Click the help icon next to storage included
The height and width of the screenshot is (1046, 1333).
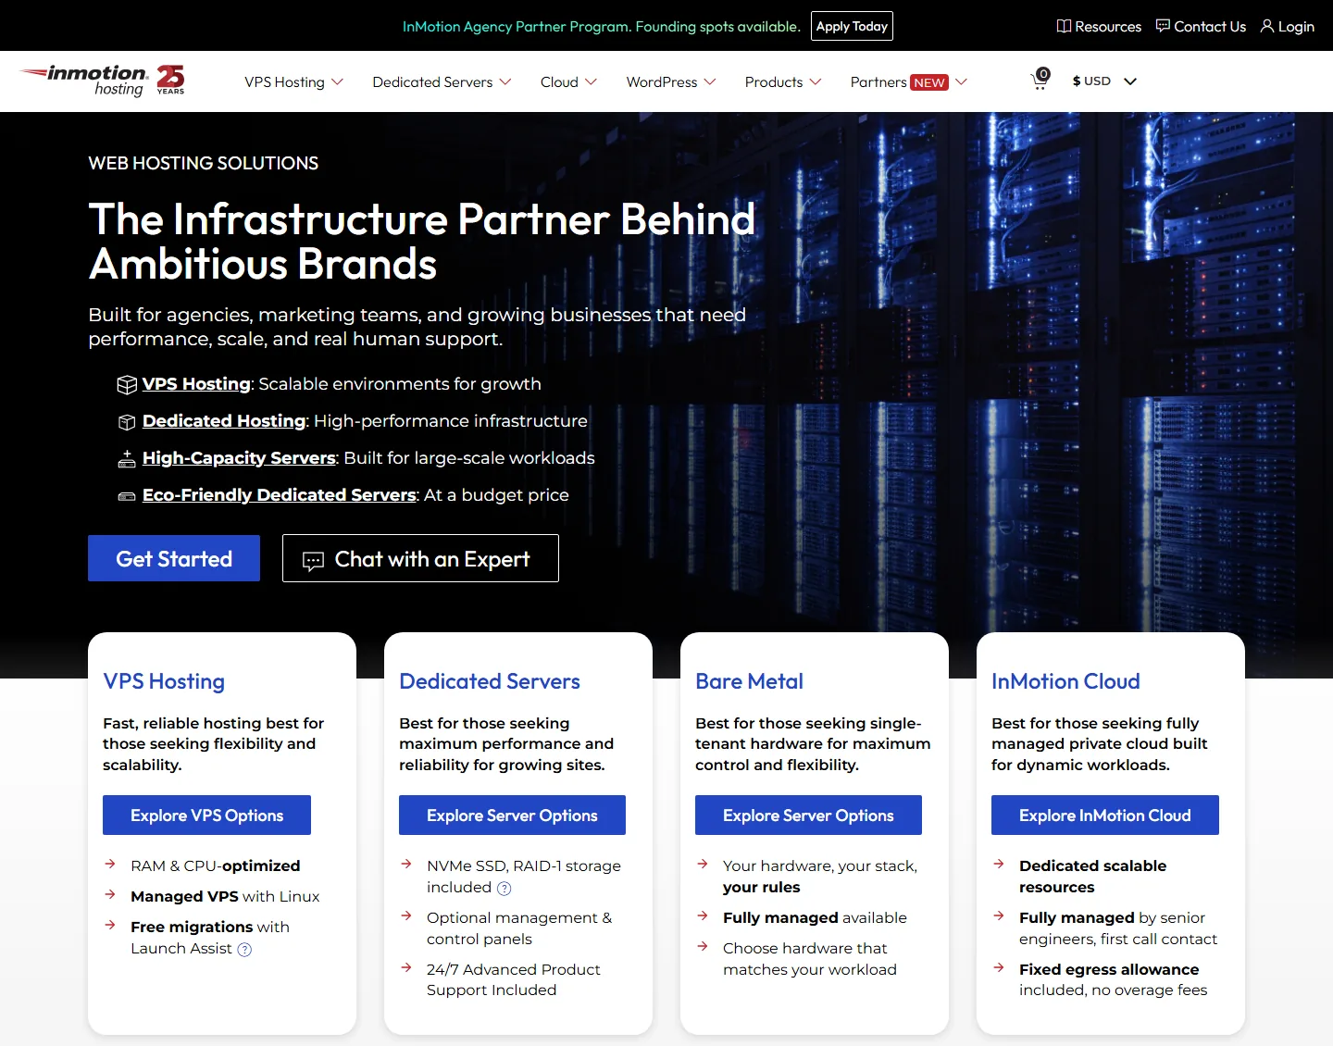504,889
